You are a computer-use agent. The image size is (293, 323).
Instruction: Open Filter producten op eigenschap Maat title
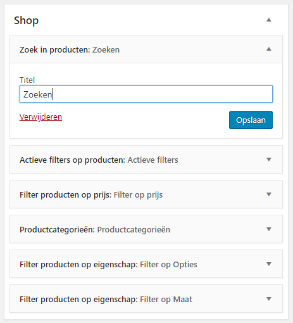tap(146, 299)
